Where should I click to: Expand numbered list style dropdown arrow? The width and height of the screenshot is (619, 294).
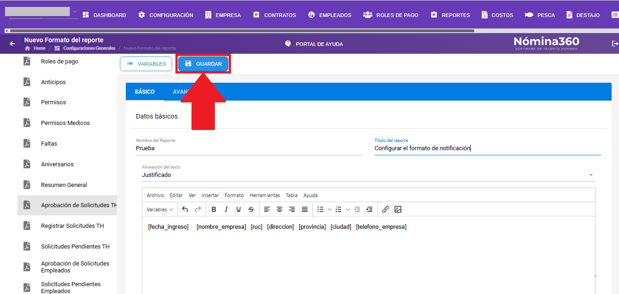click(x=348, y=209)
